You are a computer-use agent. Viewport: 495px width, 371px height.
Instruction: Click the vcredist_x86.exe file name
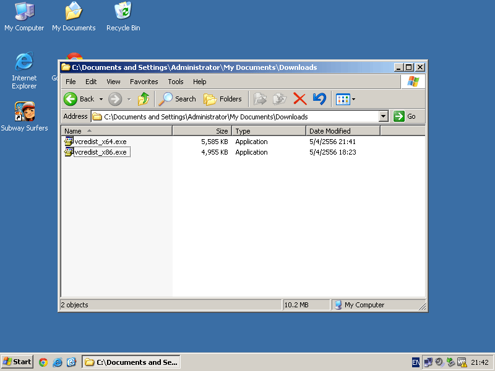[x=101, y=152]
